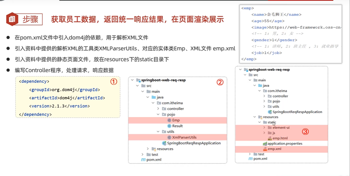
Task: Collapse the resources folder in tree ③
Action: click(254, 117)
